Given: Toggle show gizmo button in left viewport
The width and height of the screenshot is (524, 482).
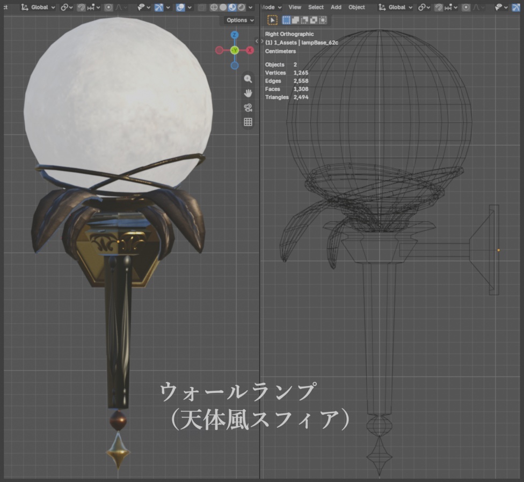Looking at the screenshot, I should [x=159, y=7].
